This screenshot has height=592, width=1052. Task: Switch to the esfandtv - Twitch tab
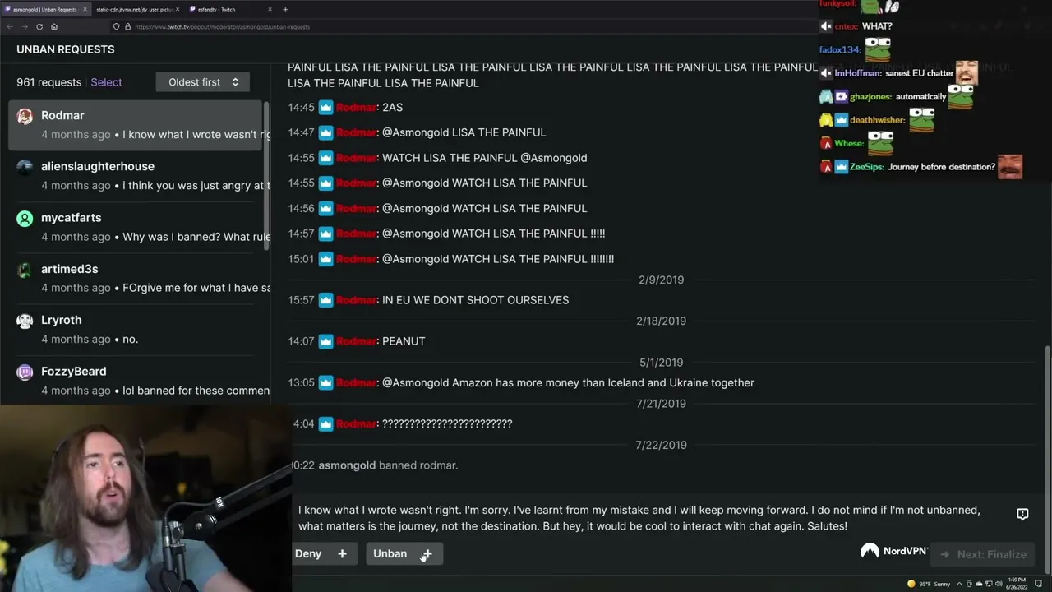[x=231, y=9]
